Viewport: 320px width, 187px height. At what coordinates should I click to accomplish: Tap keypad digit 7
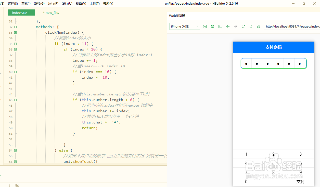pos(246,172)
